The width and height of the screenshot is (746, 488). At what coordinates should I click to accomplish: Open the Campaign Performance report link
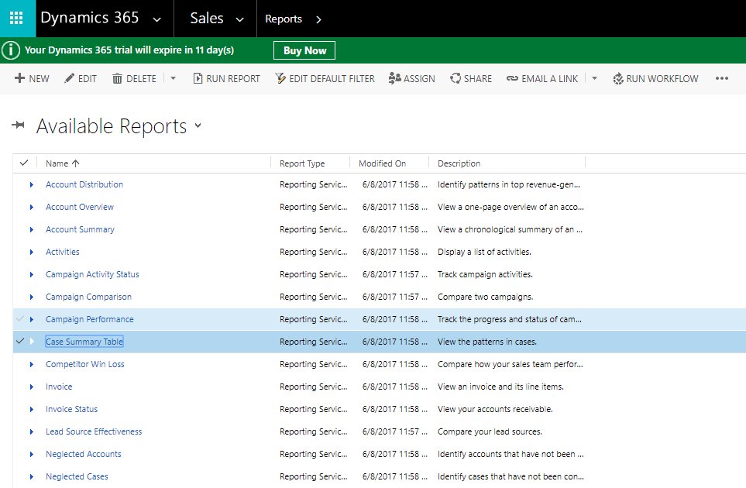(89, 319)
